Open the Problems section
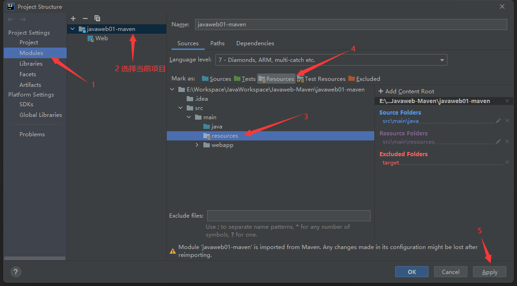This screenshot has width=517, height=286. (x=32, y=134)
